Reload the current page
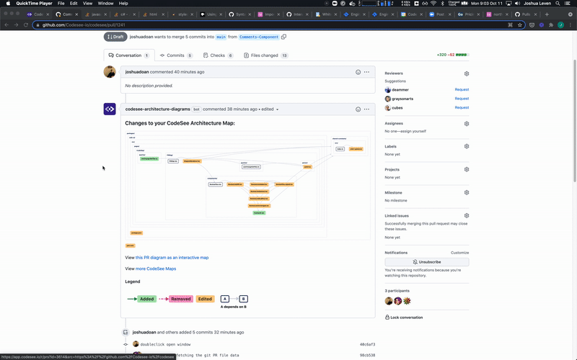The width and height of the screenshot is (577, 360). click(26, 25)
